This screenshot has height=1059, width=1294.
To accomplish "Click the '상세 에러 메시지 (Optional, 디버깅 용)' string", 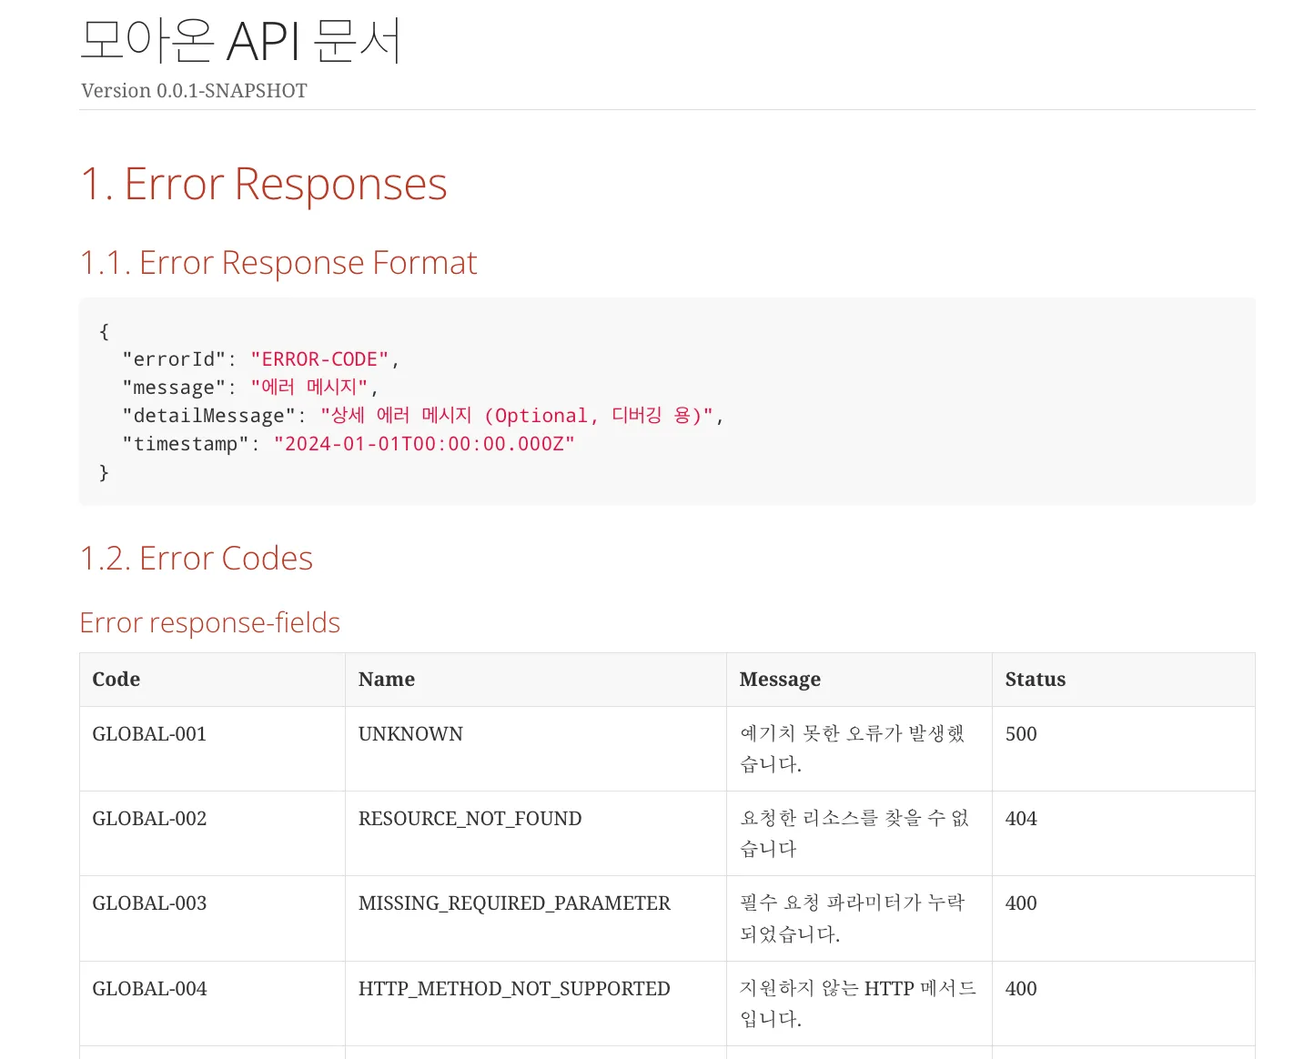I will coord(517,416).
